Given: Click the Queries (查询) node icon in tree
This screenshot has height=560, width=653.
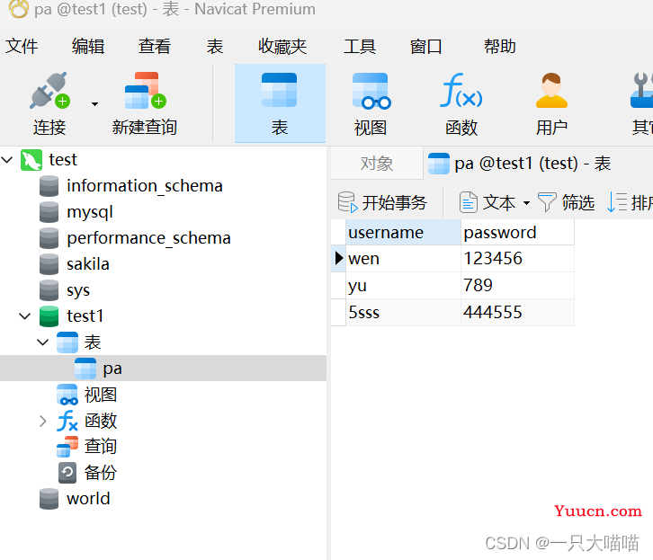Looking at the screenshot, I should pyautogui.click(x=67, y=447).
